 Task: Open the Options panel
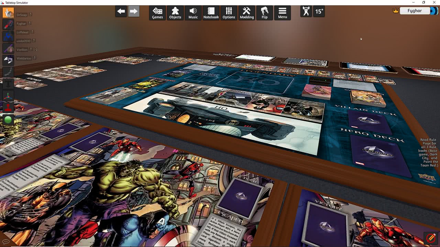click(229, 13)
